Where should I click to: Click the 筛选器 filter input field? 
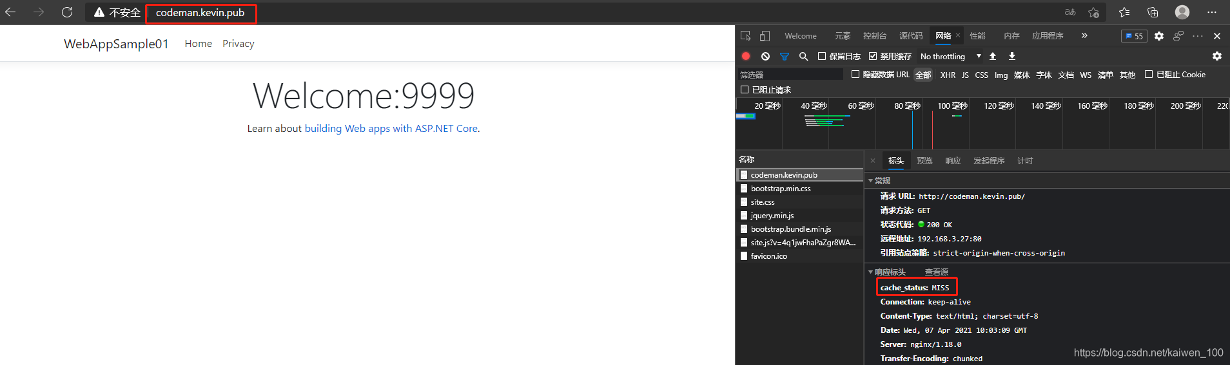[x=790, y=75]
